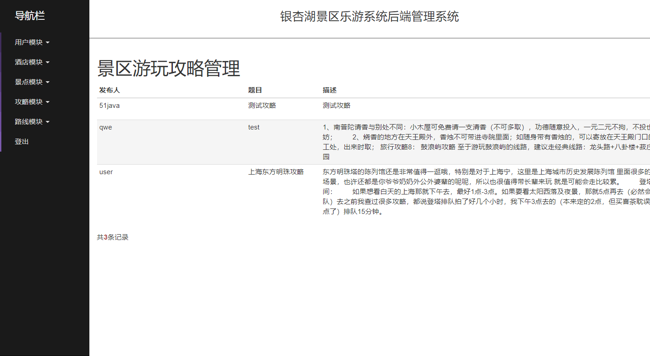
Task: Click the 银杏湖景区乐游系统后端管理系统 header title
Action: click(369, 17)
